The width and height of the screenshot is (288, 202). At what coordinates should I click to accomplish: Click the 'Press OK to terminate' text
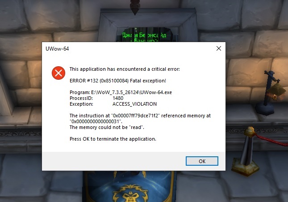113,139
